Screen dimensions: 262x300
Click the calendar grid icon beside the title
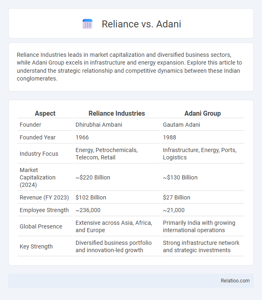pyautogui.click(x=88, y=24)
